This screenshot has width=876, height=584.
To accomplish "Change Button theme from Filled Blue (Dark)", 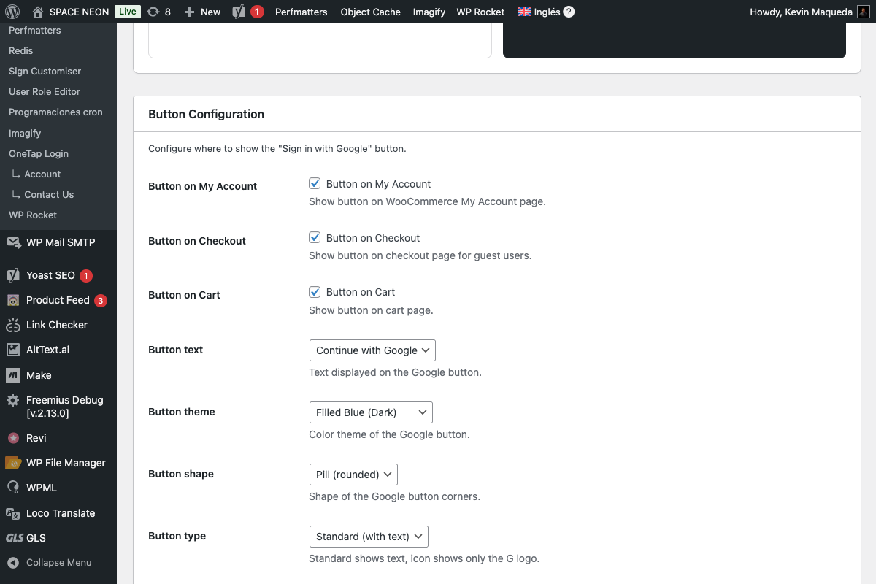I will point(371,412).
